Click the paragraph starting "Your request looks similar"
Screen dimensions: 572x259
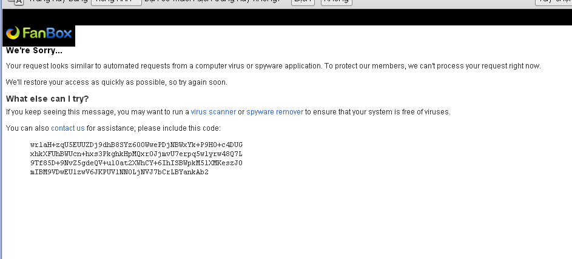273,66
